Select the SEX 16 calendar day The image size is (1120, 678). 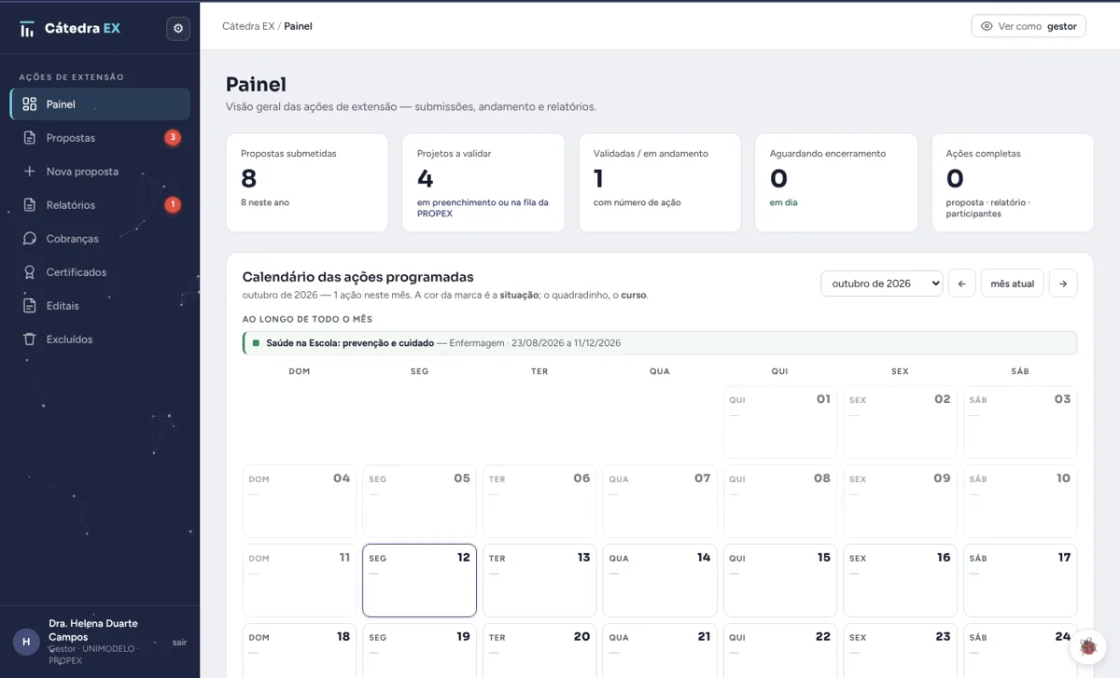click(x=900, y=580)
